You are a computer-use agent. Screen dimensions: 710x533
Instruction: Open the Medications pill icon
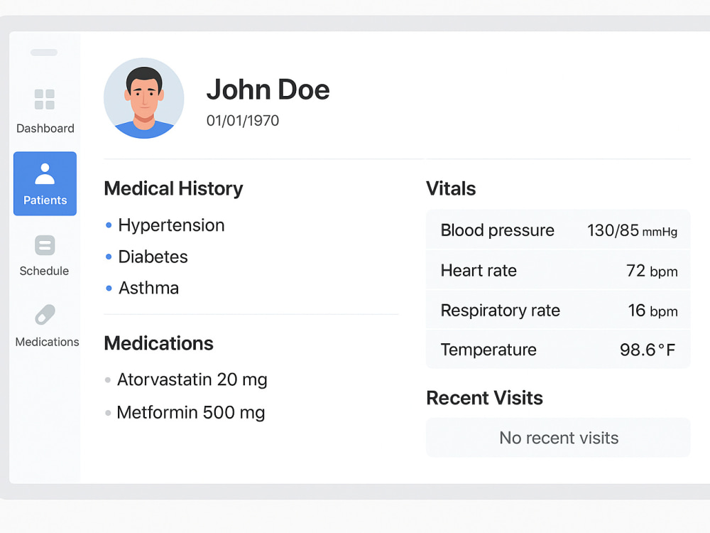(x=45, y=315)
